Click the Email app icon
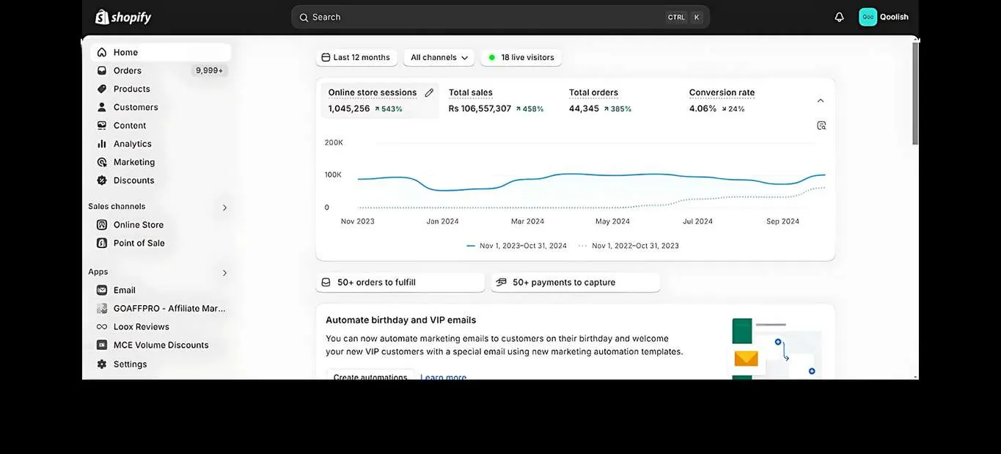This screenshot has height=454, width=1001. pyautogui.click(x=102, y=290)
